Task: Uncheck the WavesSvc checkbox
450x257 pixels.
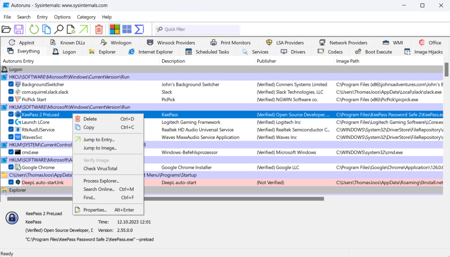Action: [x=11, y=137]
